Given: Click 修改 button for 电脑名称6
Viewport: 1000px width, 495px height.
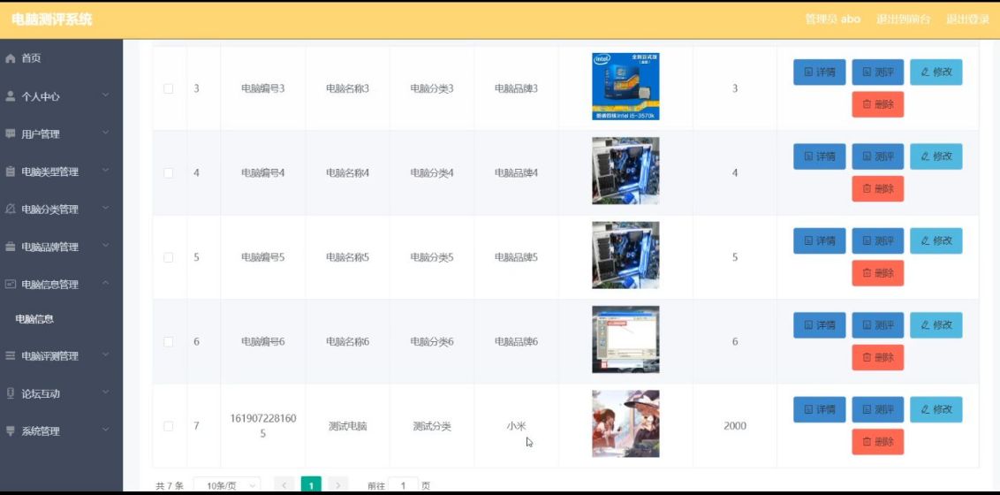Looking at the screenshot, I should tap(936, 324).
